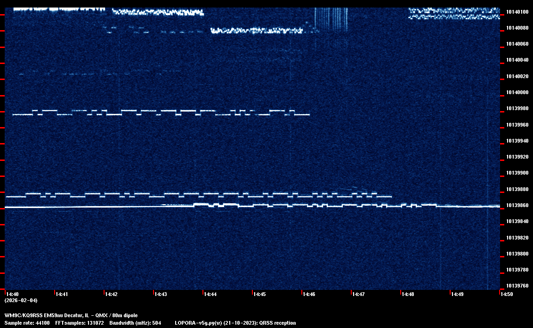The image size is (533, 328).
Task: Click the 14:50 time axis label
Action: pyautogui.click(x=507, y=294)
